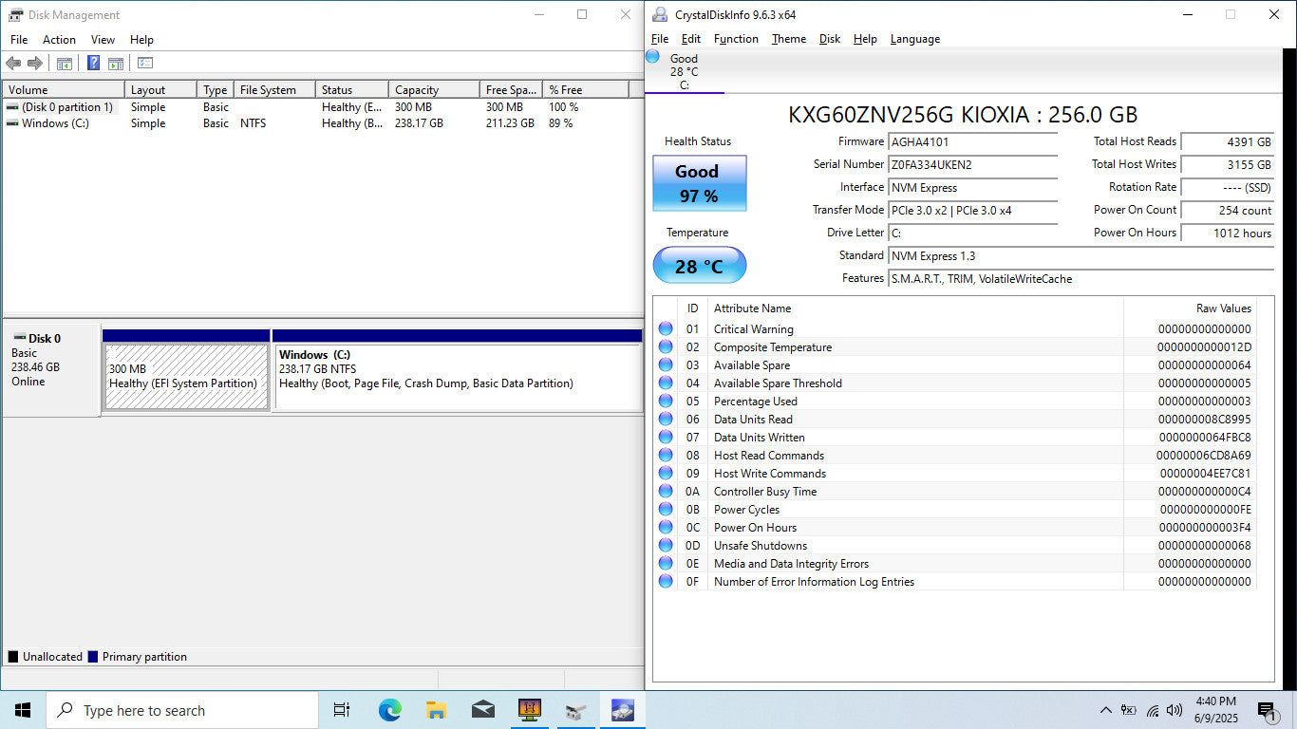The width and height of the screenshot is (1297, 729).
Task: Open Task View from the taskbar
Action: pyautogui.click(x=342, y=710)
